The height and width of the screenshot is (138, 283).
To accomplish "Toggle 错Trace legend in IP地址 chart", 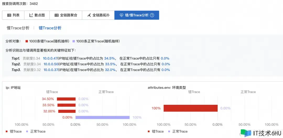I will point(14,131).
